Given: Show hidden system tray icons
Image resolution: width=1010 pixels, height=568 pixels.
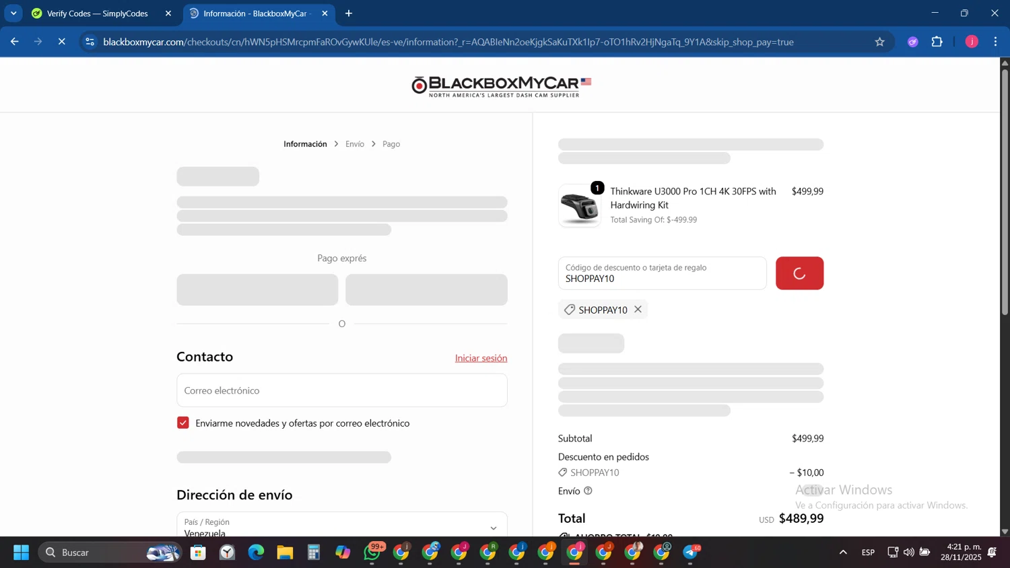Looking at the screenshot, I should tap(843, 553).
